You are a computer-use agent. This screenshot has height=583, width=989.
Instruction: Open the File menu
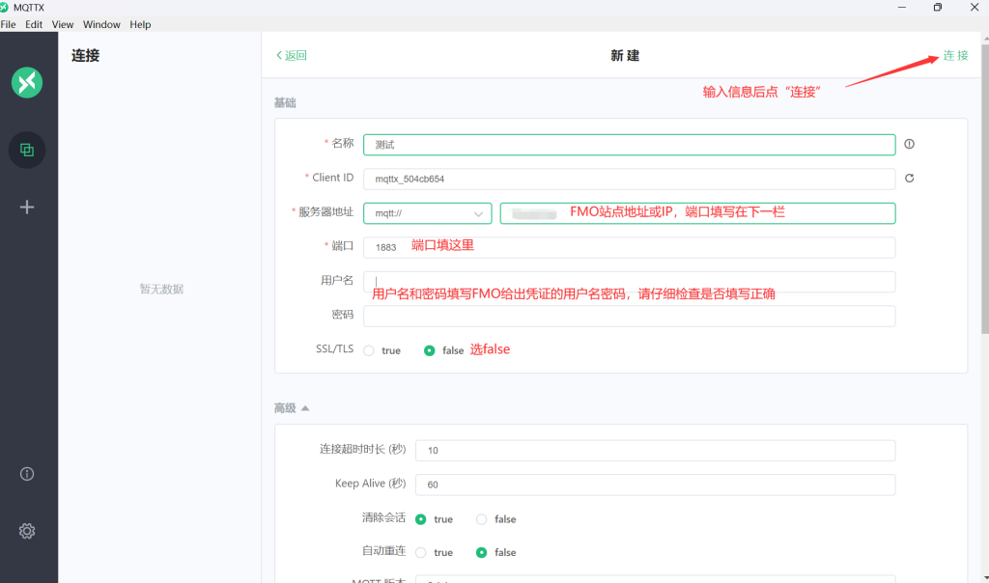[x=9, y=24]
